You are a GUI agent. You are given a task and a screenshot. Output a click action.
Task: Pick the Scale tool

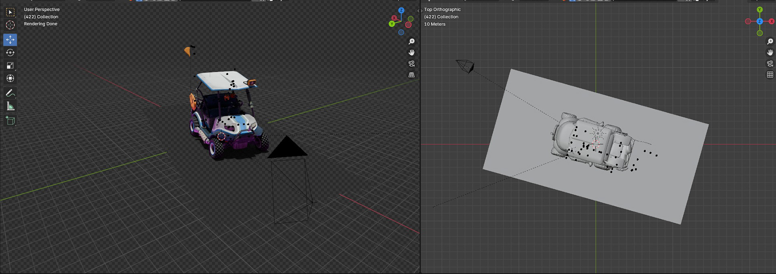point(10,65)
